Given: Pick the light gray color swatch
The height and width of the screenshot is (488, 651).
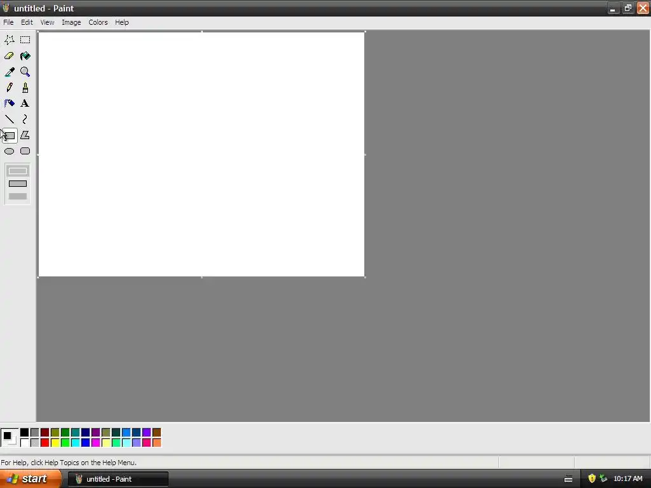Looking at the screenshot, I should click(35, 443).
